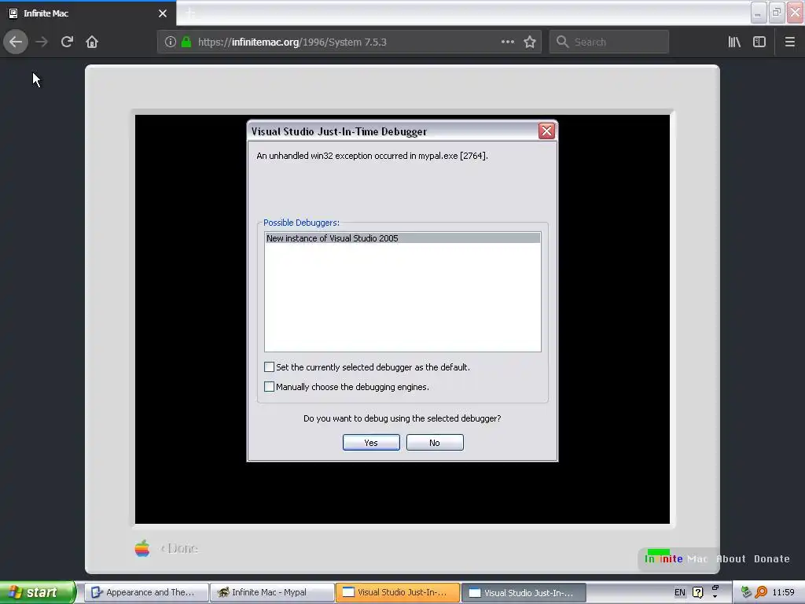Image resolution: width=805 pixels, height=604 pixels.
Task: Open the browser home page
Action: (92, 42)
